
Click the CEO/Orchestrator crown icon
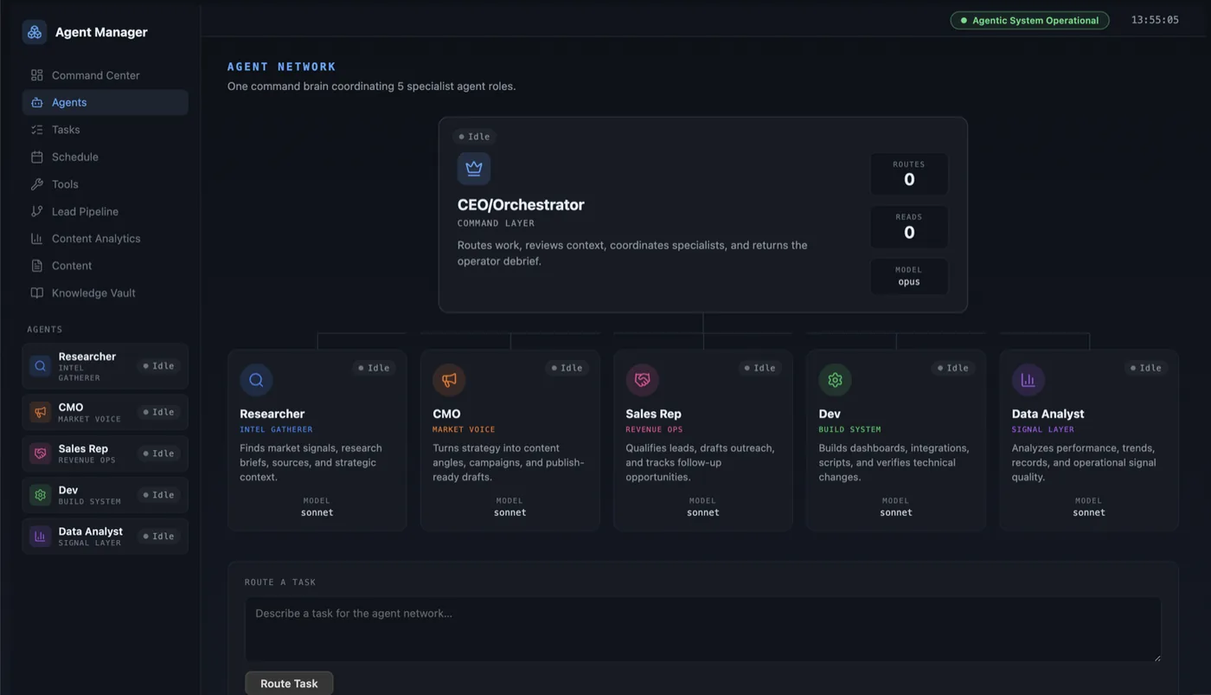tap(474, 169)
